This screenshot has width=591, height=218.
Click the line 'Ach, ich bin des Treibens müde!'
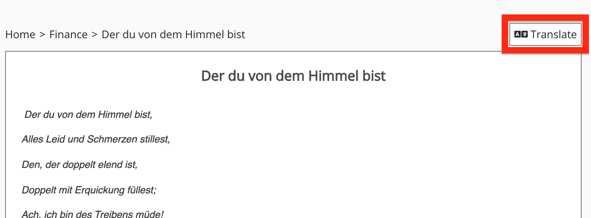pos(92,214)
